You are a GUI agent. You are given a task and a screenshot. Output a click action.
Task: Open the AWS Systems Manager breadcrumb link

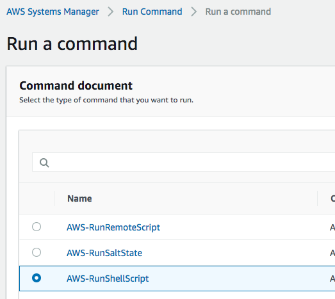(53, 12)
